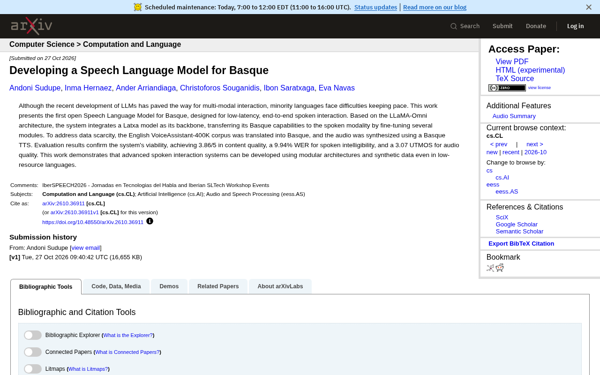Image resolution: width=600 pixels, height=375 pixels.
Task: Open the Audio Summary feature
Action: point(514,116)
